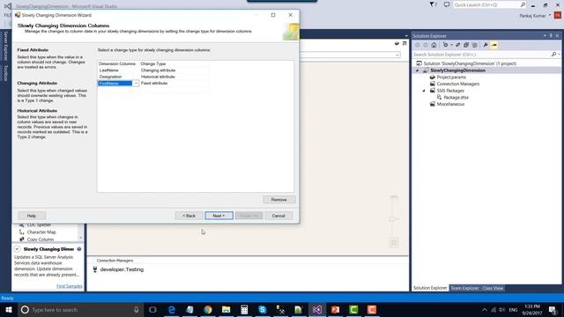Click the Fixed attribute change type cell
Image resolution: width=564 pixels, height=317 pixels.
(x=174, y=83)
